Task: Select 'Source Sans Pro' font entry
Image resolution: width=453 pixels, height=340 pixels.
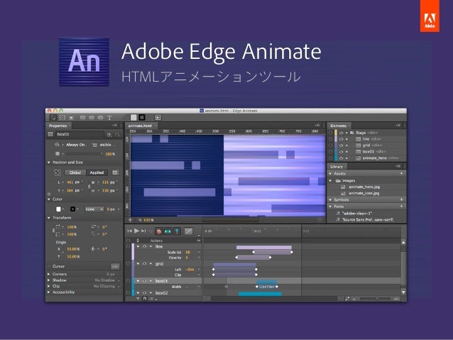Action: 368,220
